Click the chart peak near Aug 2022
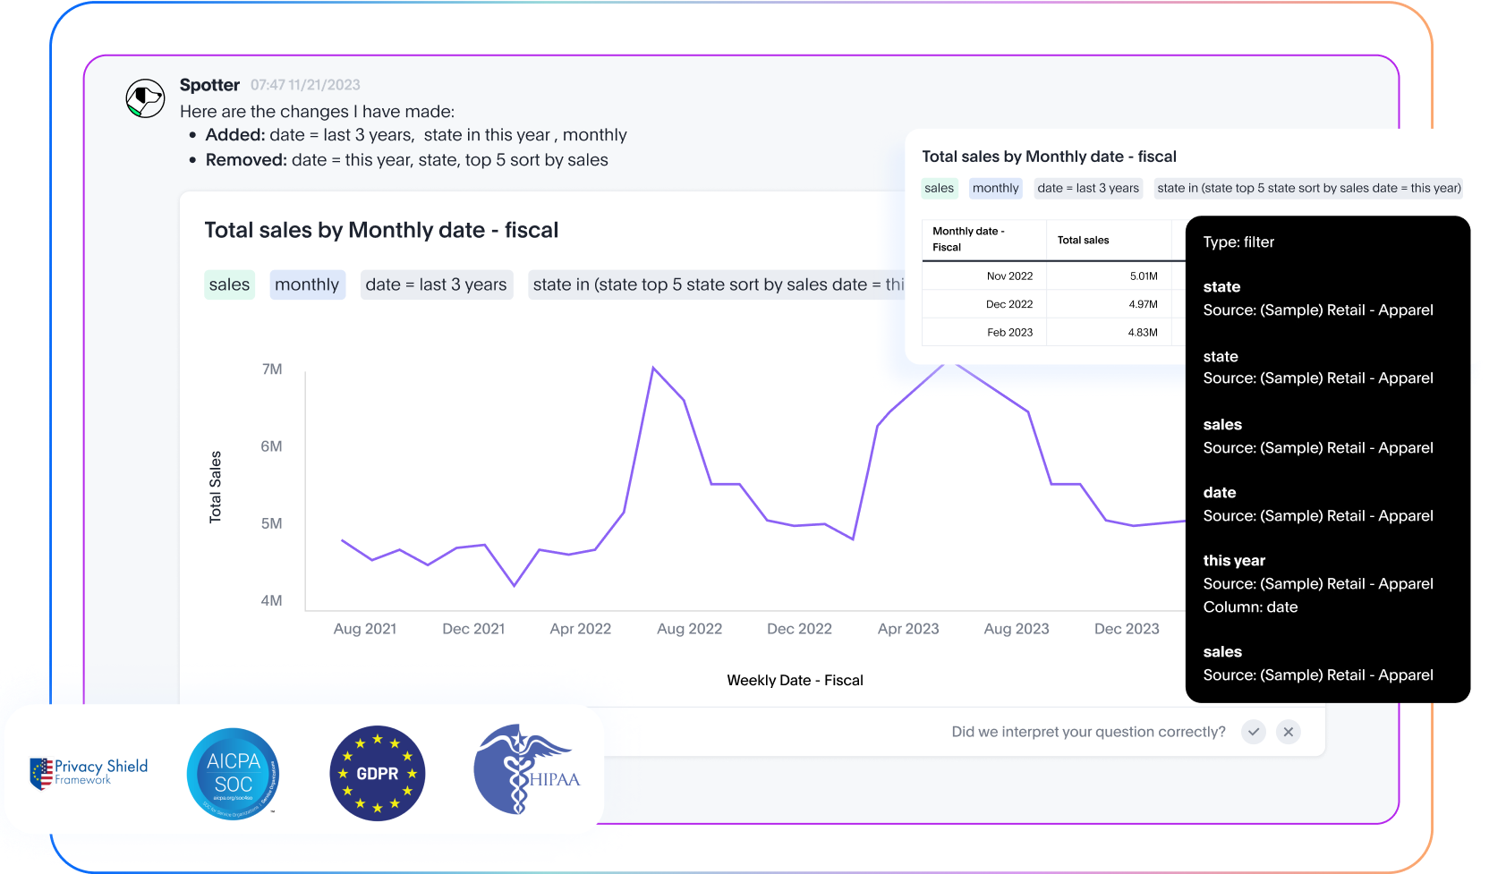Image resolution: width=1489 pixels, height=874 pixels. pos(654,367)
